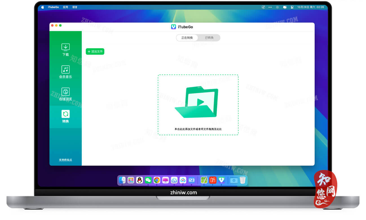
Task: Open the 支持的站点 supported sites link
Action: (65, 160)
